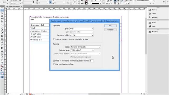Open the Estilo de tabla dropdown
The image size is (169, 95).
pos(82,50)
